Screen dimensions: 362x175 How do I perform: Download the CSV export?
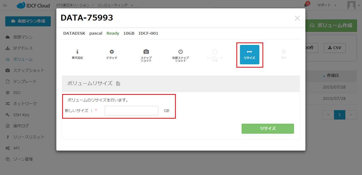tap(335, 48)
